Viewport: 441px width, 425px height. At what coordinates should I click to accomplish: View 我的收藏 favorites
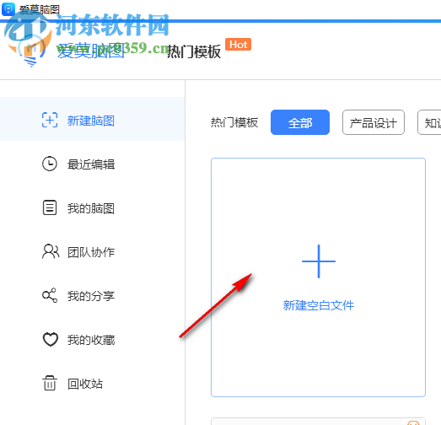(x=92, y=339)
